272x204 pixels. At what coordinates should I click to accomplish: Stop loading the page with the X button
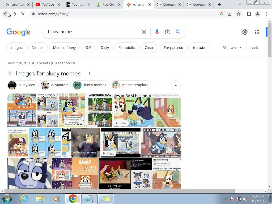click(23, 14)
